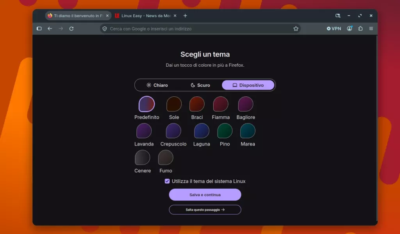Uncheck 'Utilizza il tema del sistema Linux'

pos(167,181)
